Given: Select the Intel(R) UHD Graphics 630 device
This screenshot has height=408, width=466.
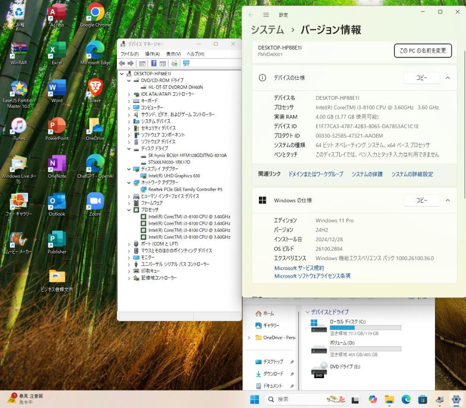Looking at the screenshot, I should [174, 176].
